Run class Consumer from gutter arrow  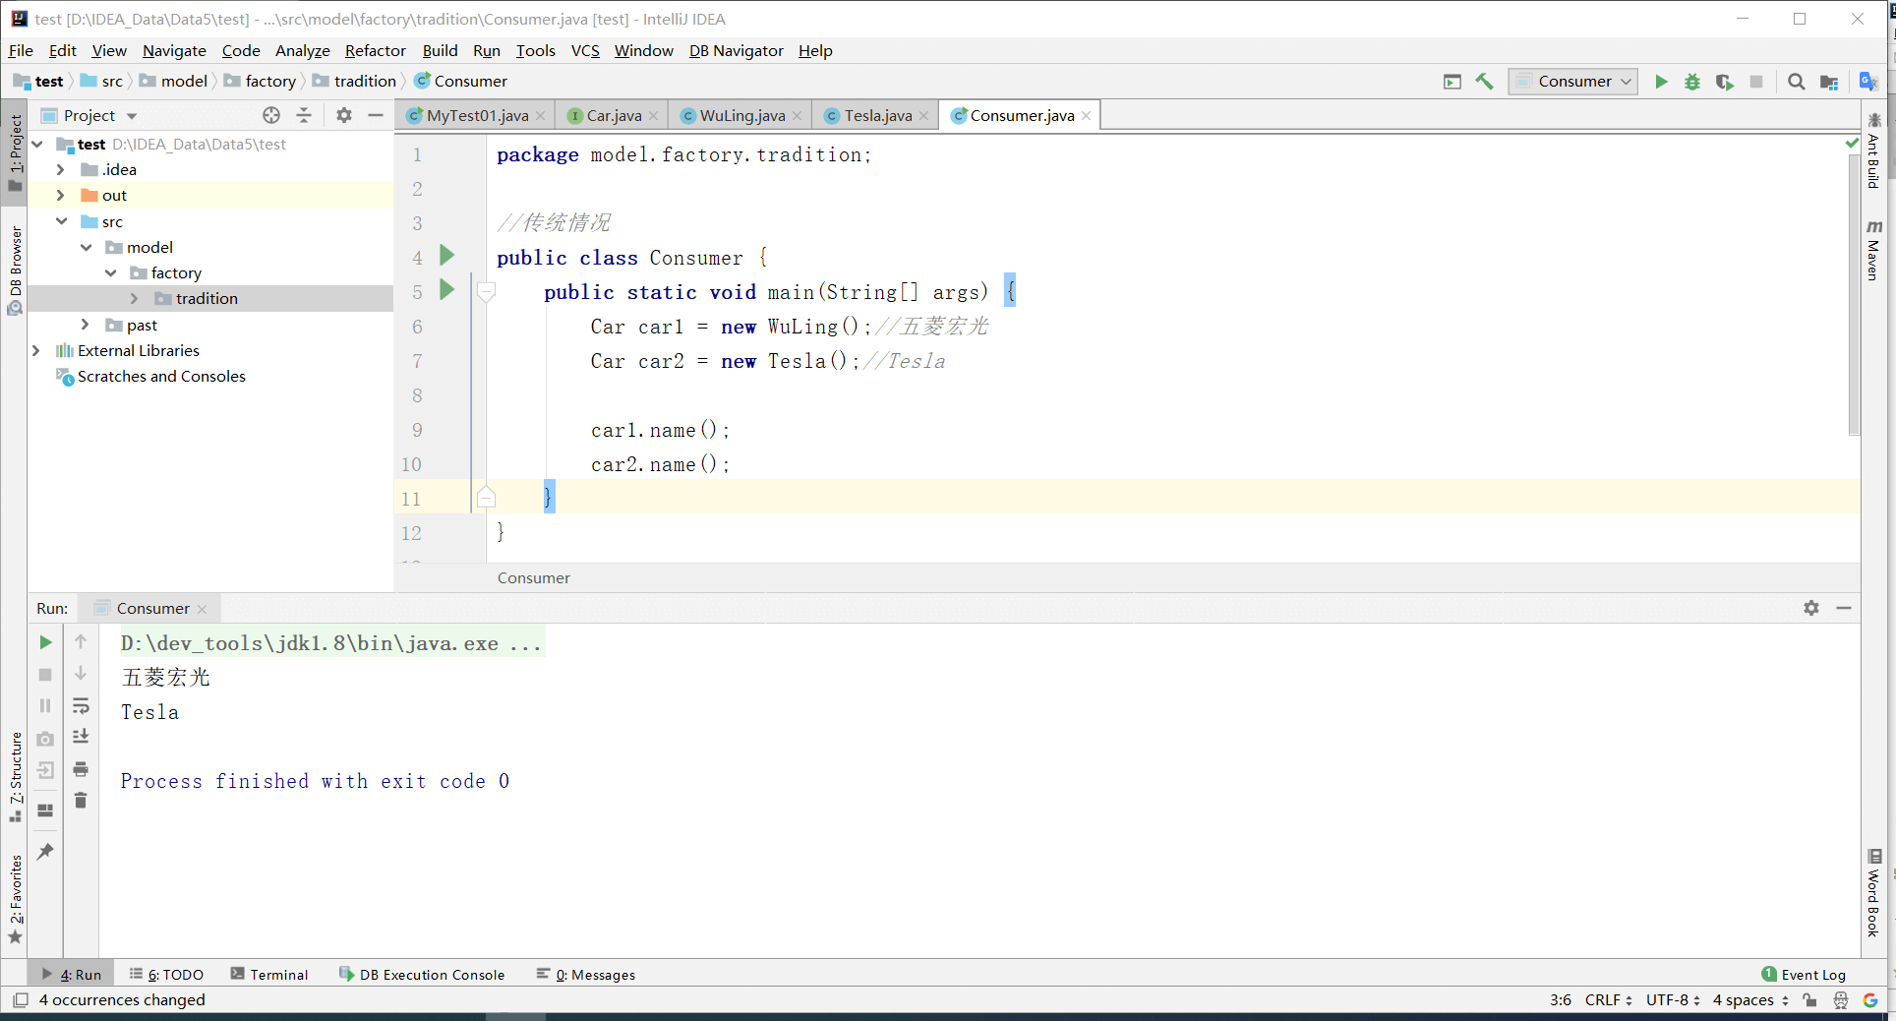point(447,256)
